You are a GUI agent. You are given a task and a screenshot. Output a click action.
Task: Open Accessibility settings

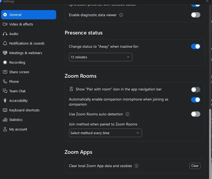[x=29, y=101]
